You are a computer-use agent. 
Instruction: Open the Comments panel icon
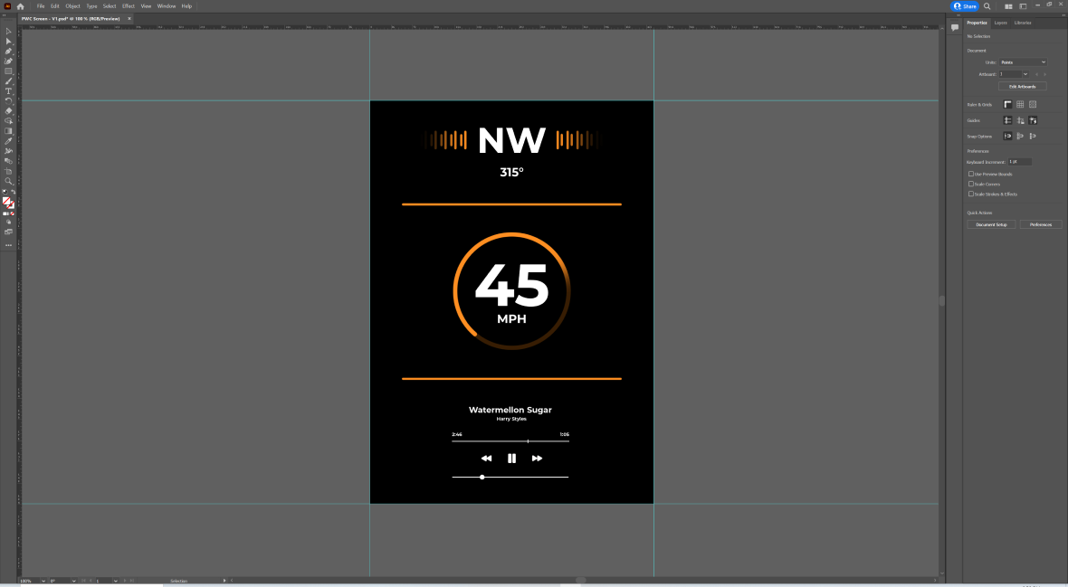point(954,28)
